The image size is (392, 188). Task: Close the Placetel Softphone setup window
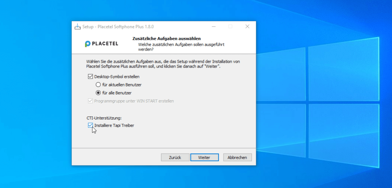(x=247, y=27)
